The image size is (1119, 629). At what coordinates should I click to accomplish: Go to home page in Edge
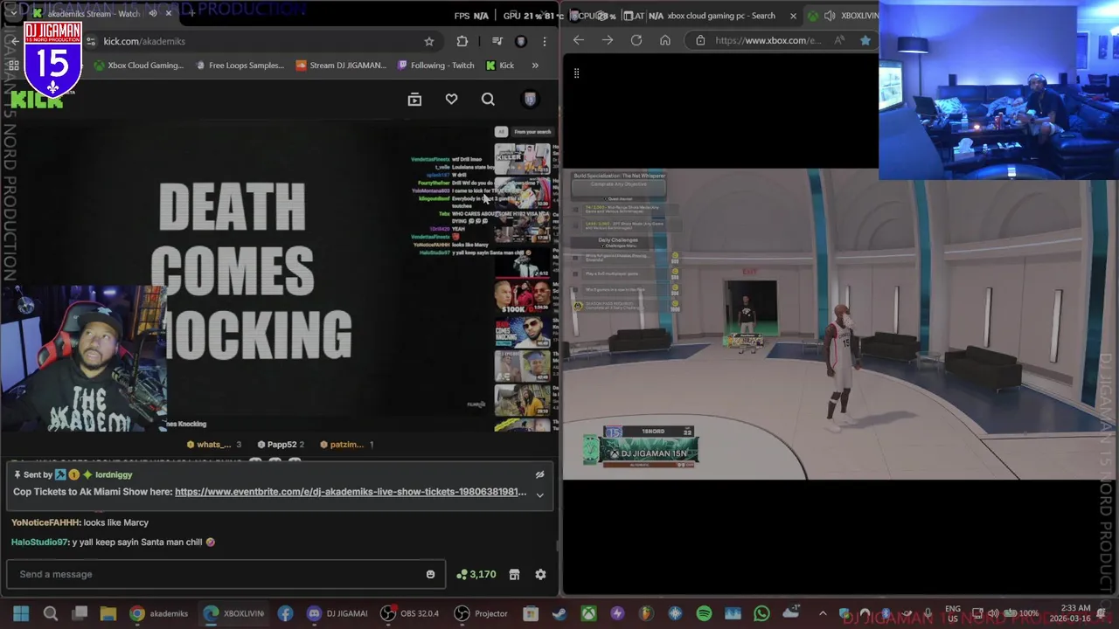(665, 40)
